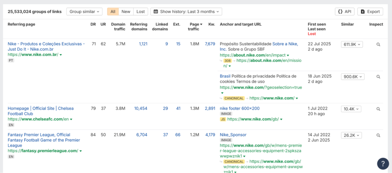Open the https://fantasy.premierleague.com/ URL
The image size is (392, 173).
43,151
